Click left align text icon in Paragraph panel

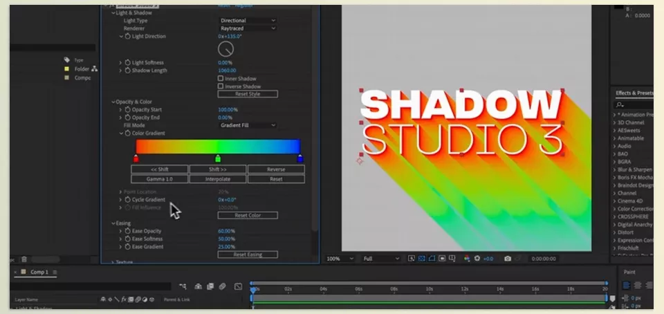(627, 285)
